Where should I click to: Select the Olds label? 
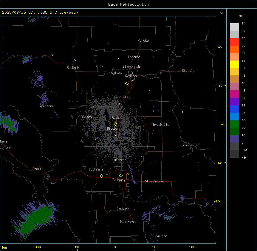(116, 117)
